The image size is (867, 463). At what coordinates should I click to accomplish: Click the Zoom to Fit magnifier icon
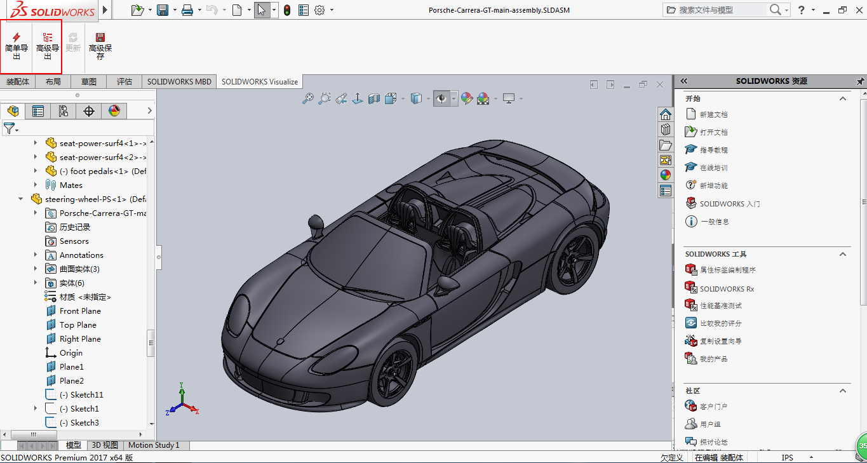(308, 98)
